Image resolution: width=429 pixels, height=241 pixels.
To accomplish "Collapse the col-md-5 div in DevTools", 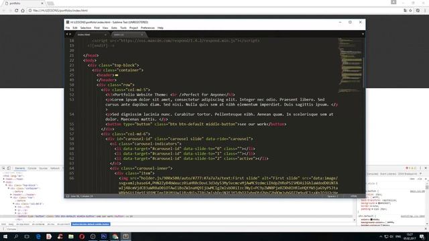I will (13, 204).
